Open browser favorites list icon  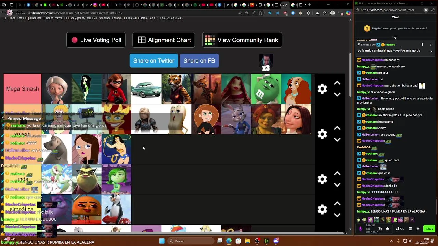pos(324,13)
